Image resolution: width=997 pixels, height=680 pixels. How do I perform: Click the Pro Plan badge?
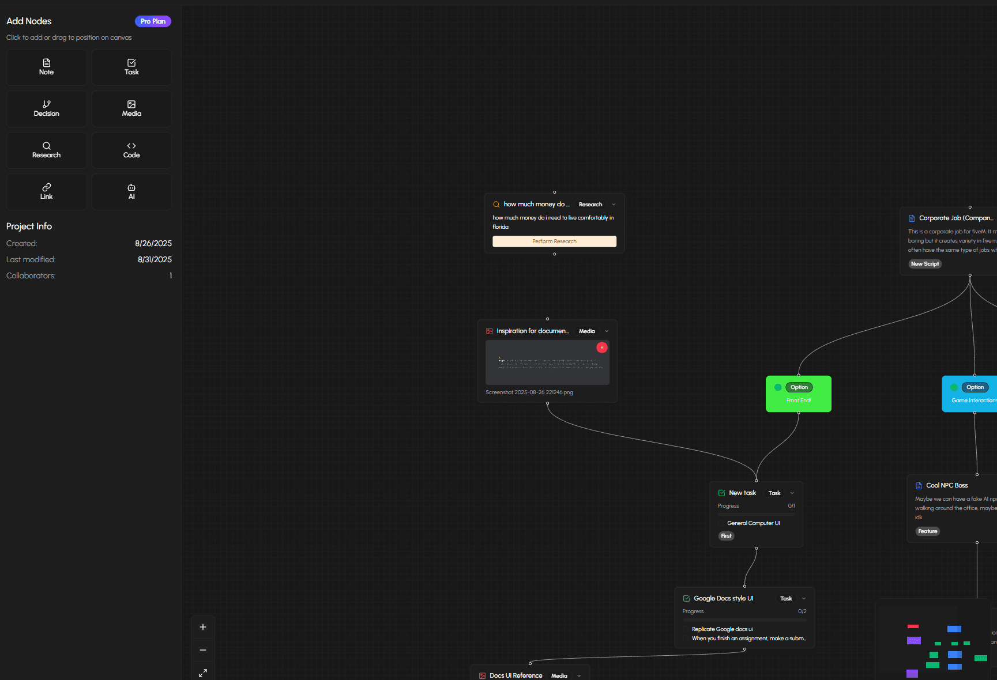click(152, 21)
